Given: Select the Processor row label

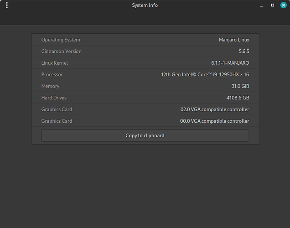Looking at the screenshot, I should coord(52,74).
